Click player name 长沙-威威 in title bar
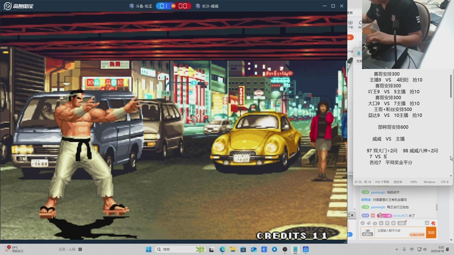The width and height of the screenshot is (454, 255). point(210,6)
